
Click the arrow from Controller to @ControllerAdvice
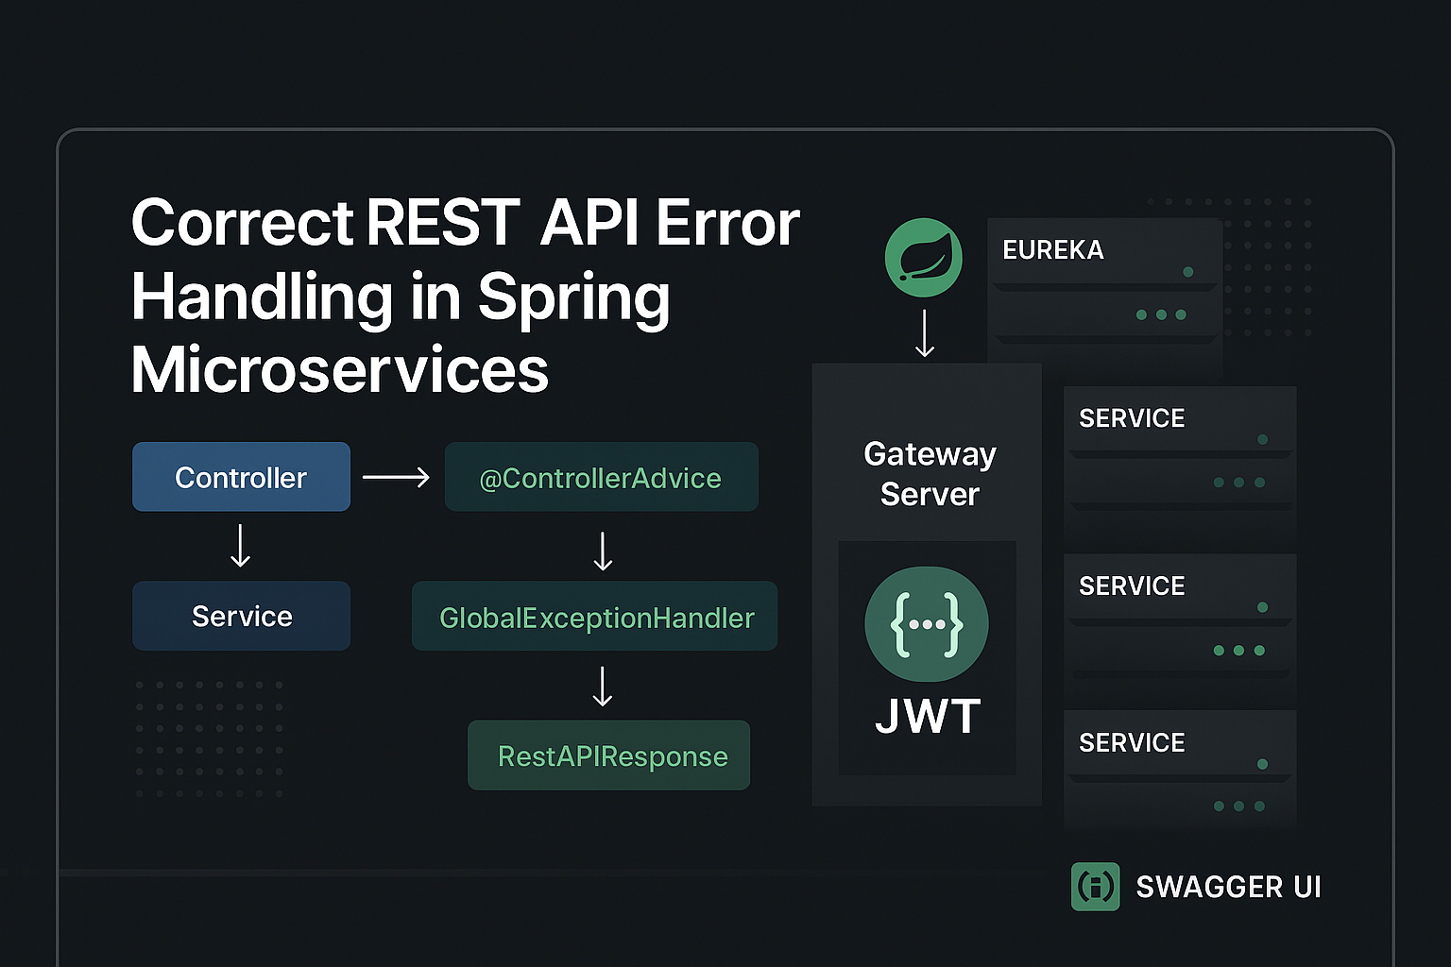point(396,478)
